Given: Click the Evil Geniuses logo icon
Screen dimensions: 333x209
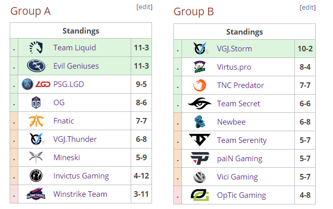Looking at the screenshot, I should tap(36, 66).
